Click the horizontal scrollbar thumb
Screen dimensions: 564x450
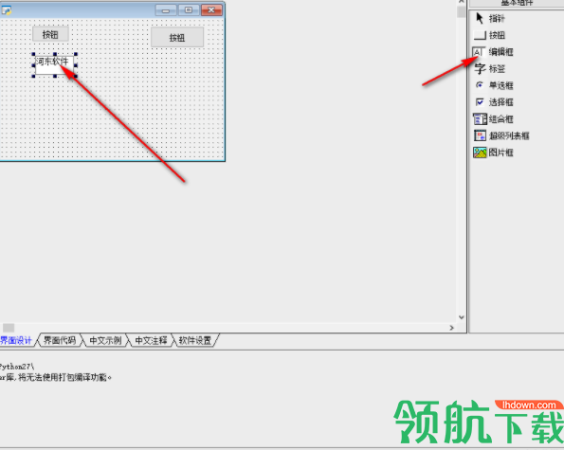coord(9,328)
